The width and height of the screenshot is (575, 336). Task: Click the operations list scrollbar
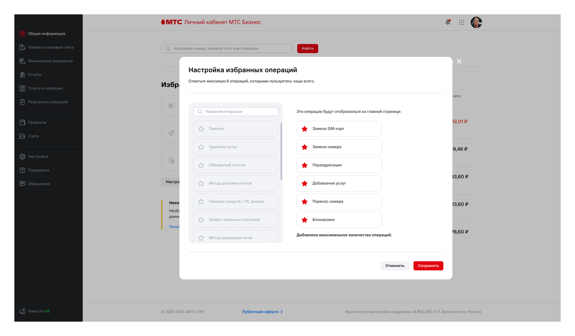point(281,151)
